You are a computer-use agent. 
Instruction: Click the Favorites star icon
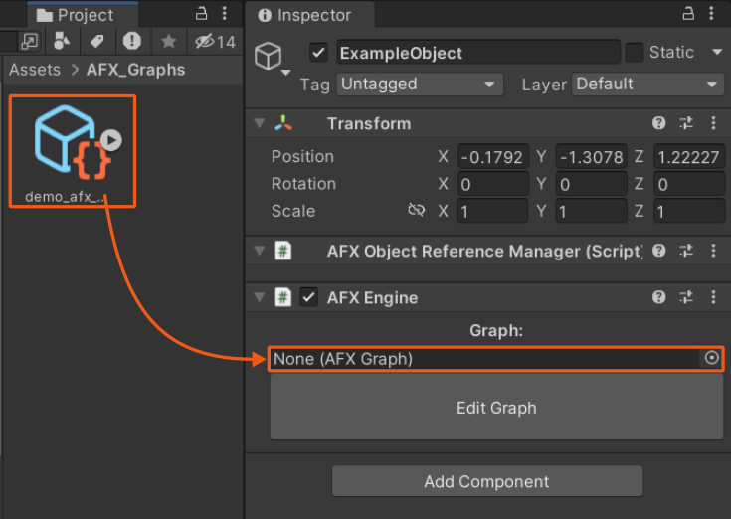pos(168,41)
